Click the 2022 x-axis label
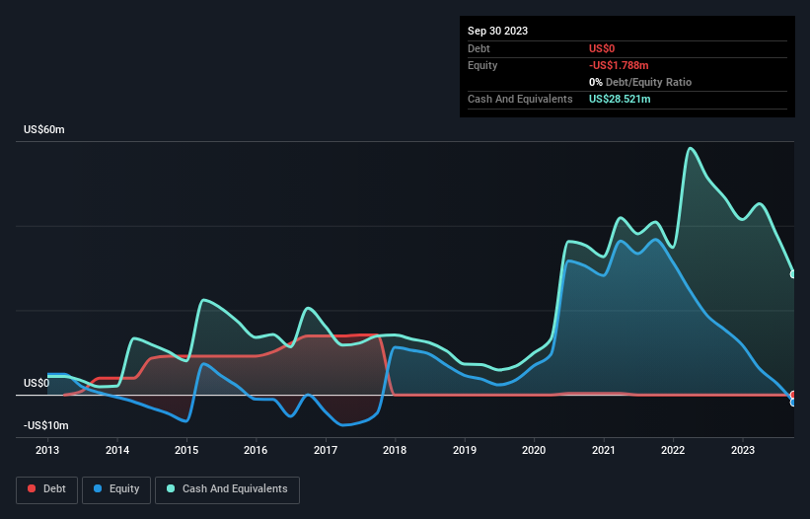The width and height of the screenshot is (810, 519). [673, 450]
